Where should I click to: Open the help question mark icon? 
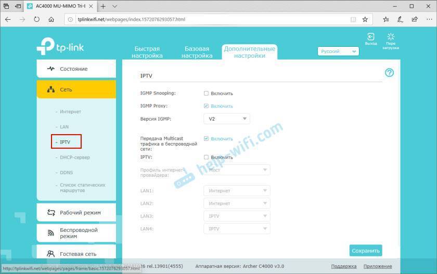[389, 73]
